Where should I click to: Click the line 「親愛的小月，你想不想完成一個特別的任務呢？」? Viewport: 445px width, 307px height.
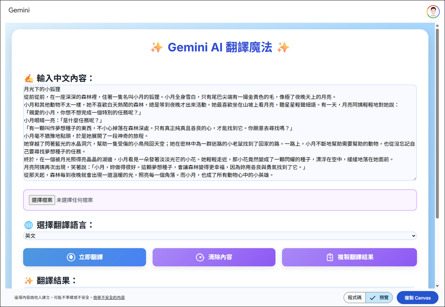83,112
